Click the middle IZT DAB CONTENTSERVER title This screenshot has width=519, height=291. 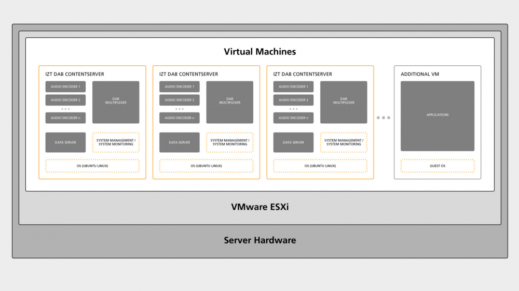click(188, 74)
